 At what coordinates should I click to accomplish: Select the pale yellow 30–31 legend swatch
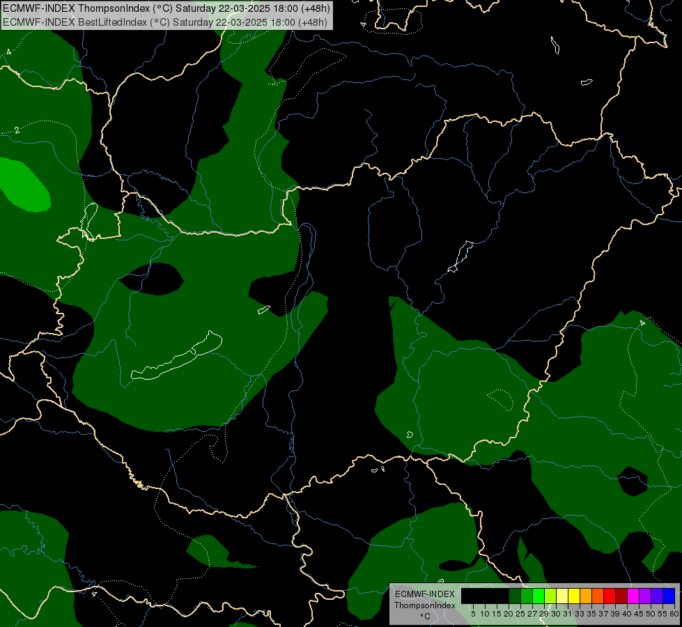tap(562, 596)
